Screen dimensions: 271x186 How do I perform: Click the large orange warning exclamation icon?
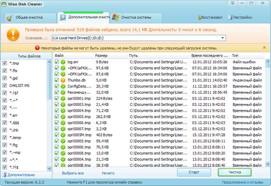(13, 34)
